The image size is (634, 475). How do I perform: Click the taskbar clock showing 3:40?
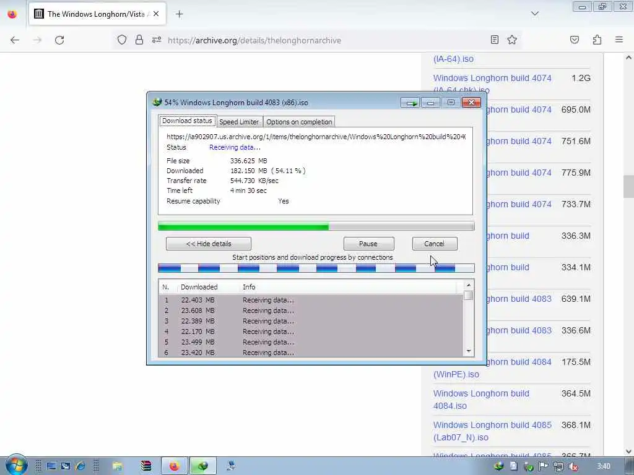pos(604,466)
